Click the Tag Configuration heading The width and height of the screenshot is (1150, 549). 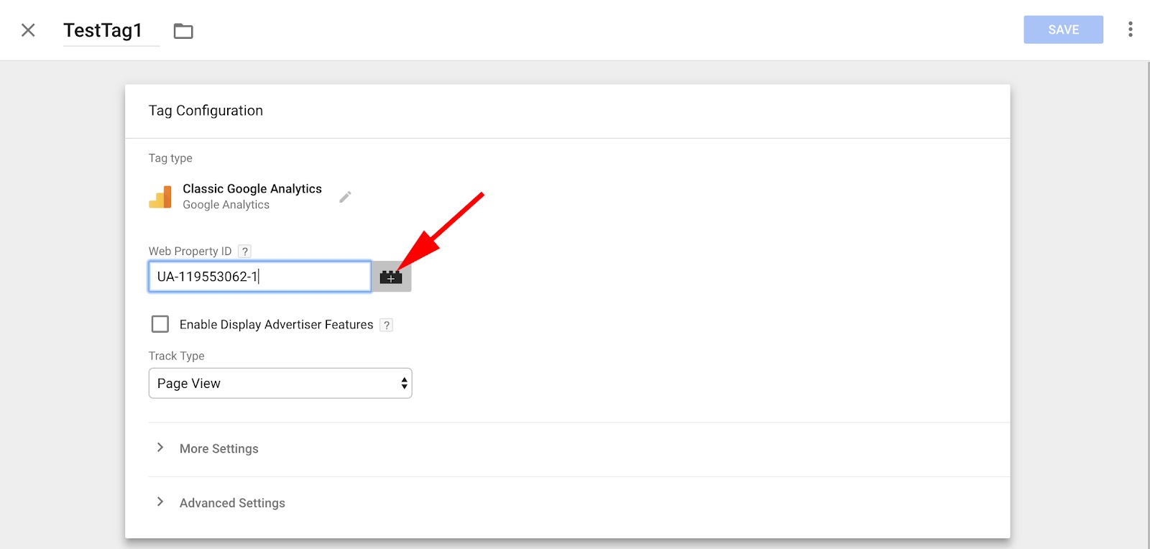click(x=206, y=111)
